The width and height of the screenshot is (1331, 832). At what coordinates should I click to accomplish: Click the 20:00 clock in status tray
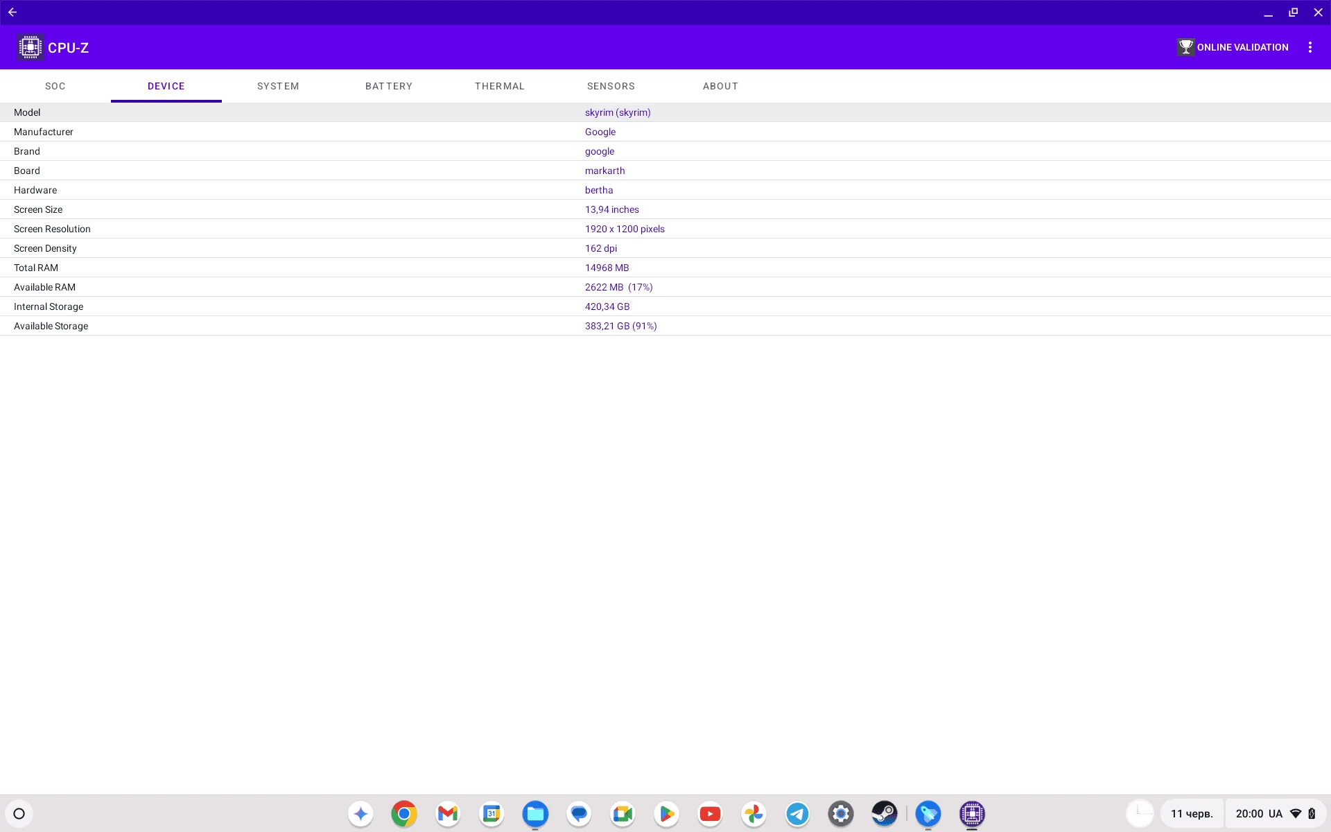coord(1249,813)
